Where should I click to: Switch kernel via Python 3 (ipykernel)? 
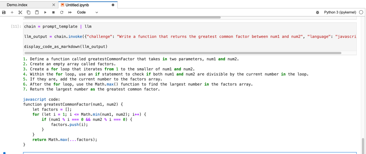(340, 12)
